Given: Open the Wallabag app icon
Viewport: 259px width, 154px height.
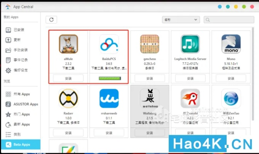Looking at the screenshot, I should click(150, 99).
